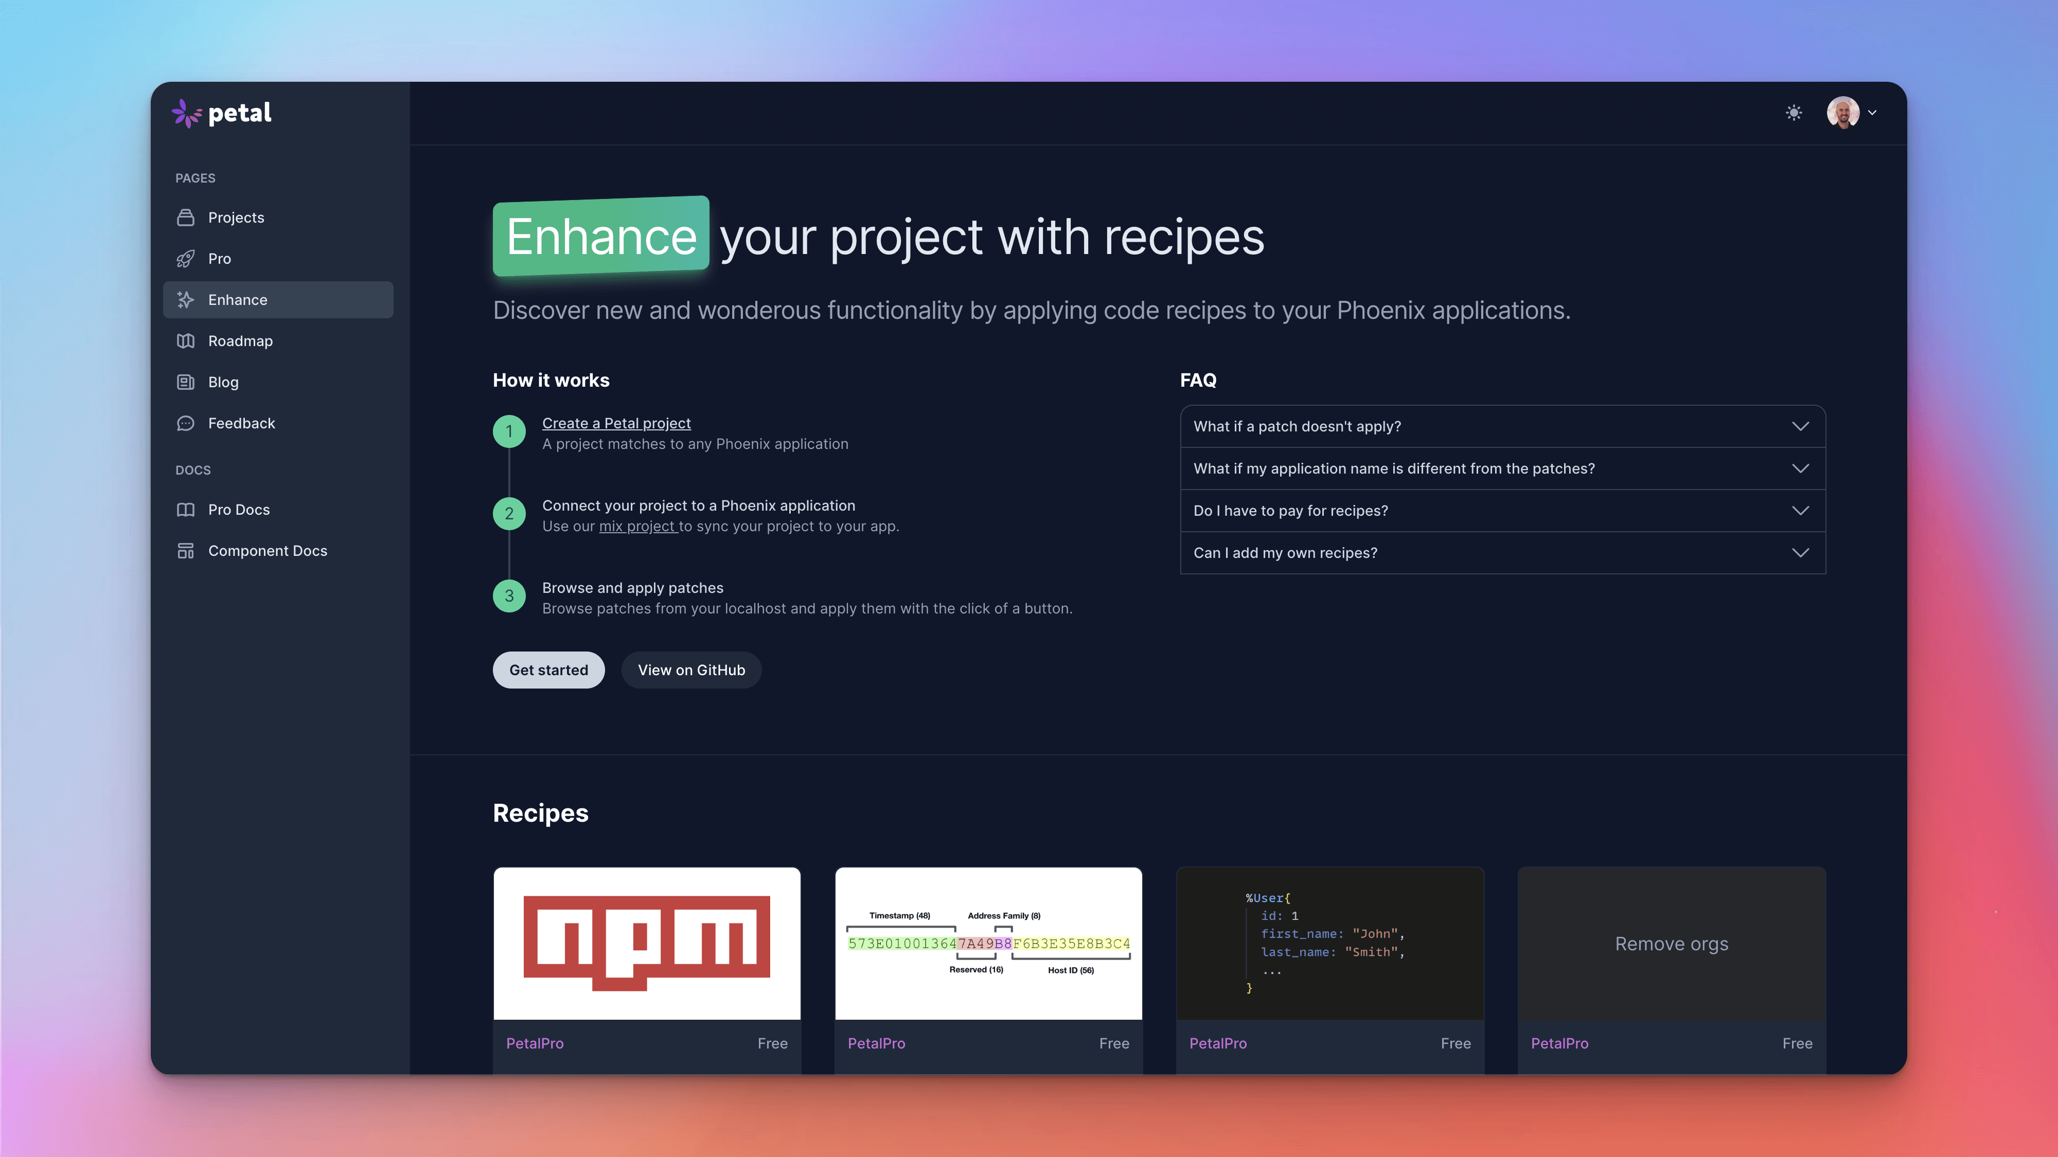Expand the 'What if a patch doesn't apply?' FAQ
The height and width of the screenshot is (1157, 2058).
click(1502, 425)
